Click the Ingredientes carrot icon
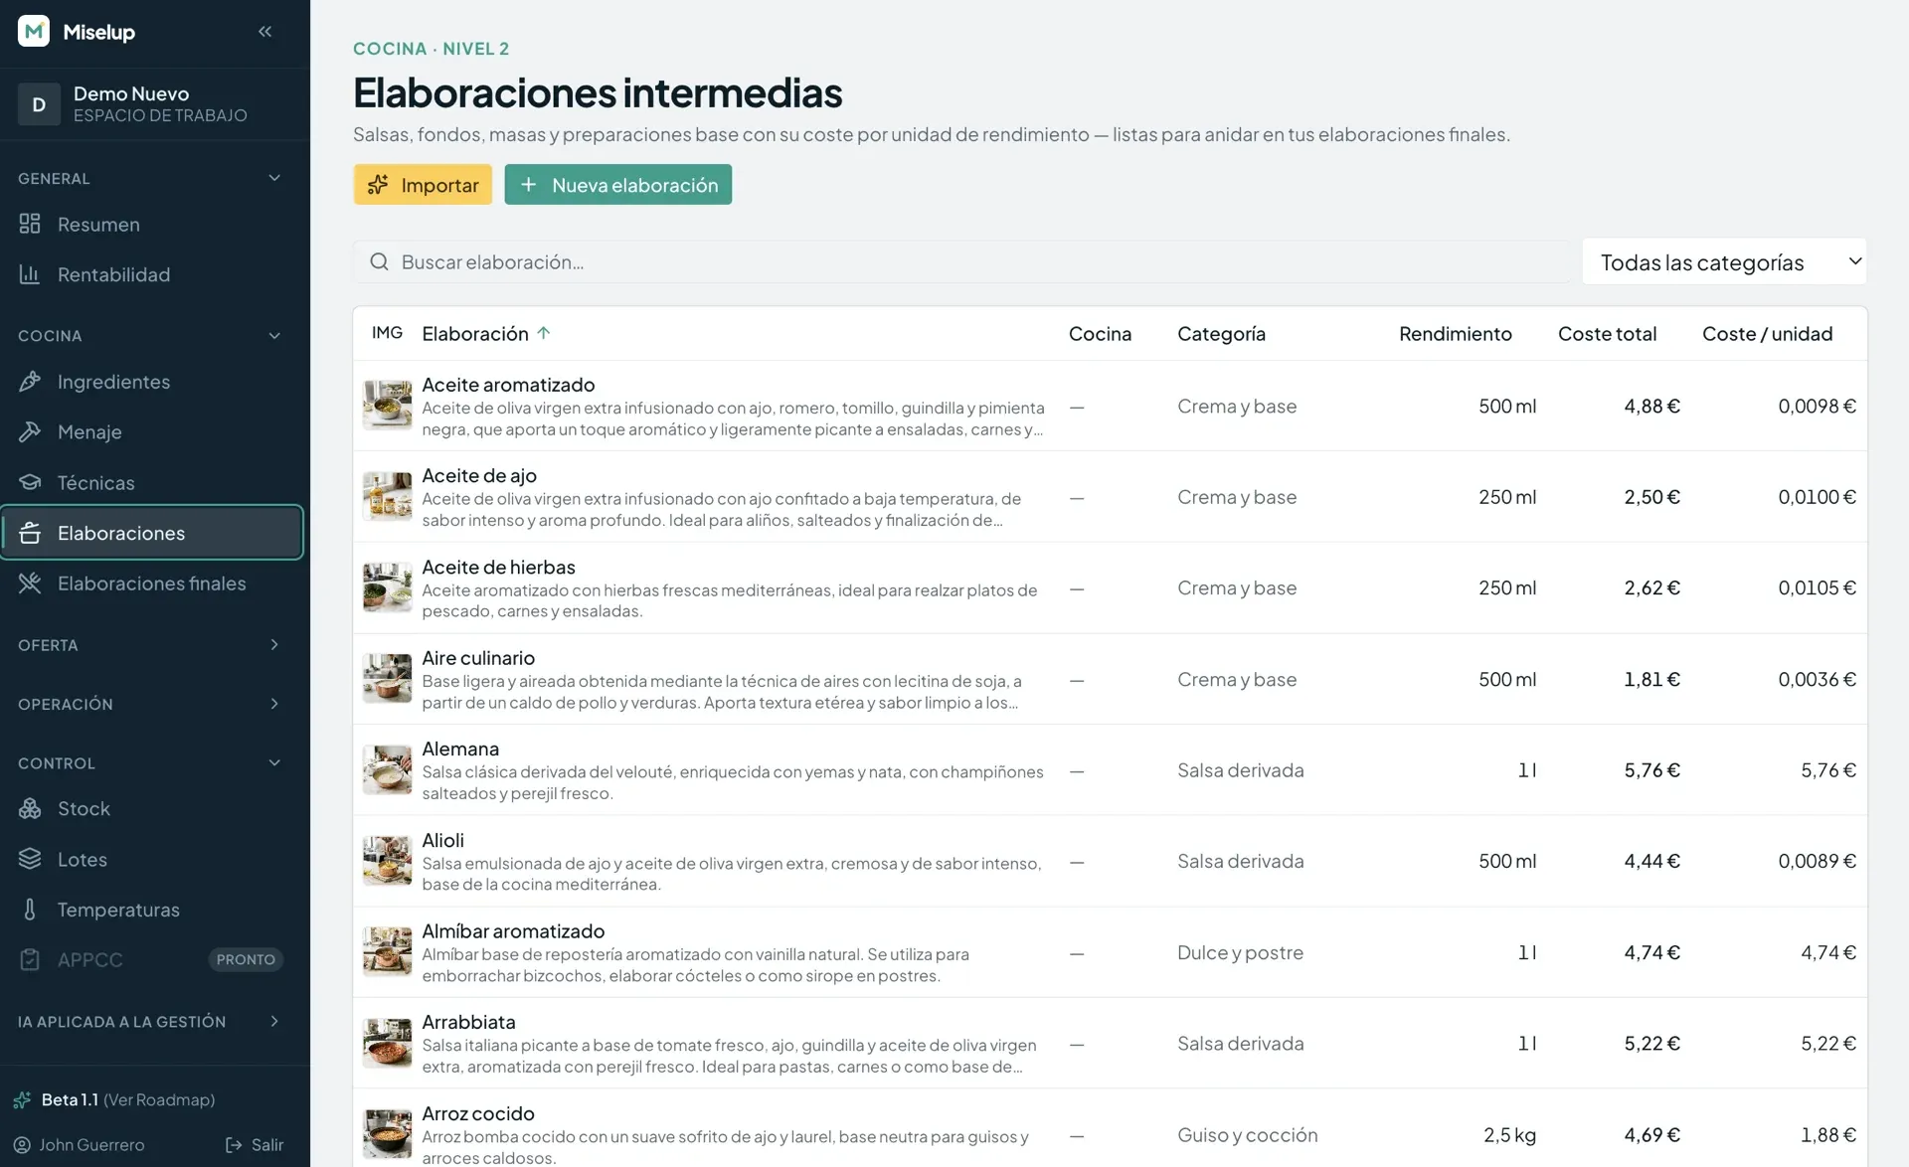 pos(30,381)
